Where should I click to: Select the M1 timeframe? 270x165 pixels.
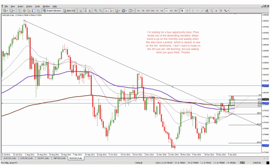click(x=138, y=11)
